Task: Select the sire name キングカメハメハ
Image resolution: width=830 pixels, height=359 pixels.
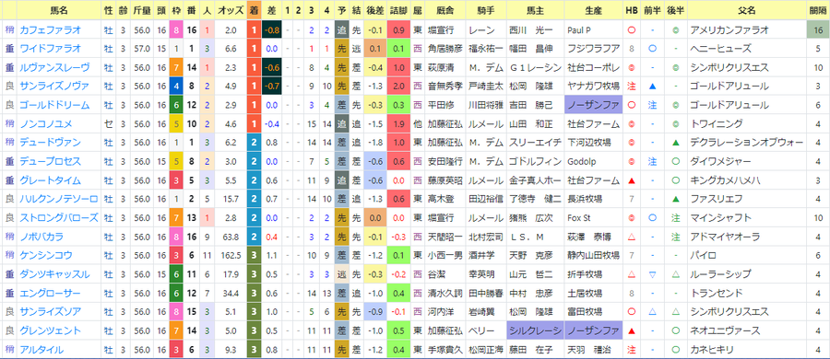Action: pos(725,180)
